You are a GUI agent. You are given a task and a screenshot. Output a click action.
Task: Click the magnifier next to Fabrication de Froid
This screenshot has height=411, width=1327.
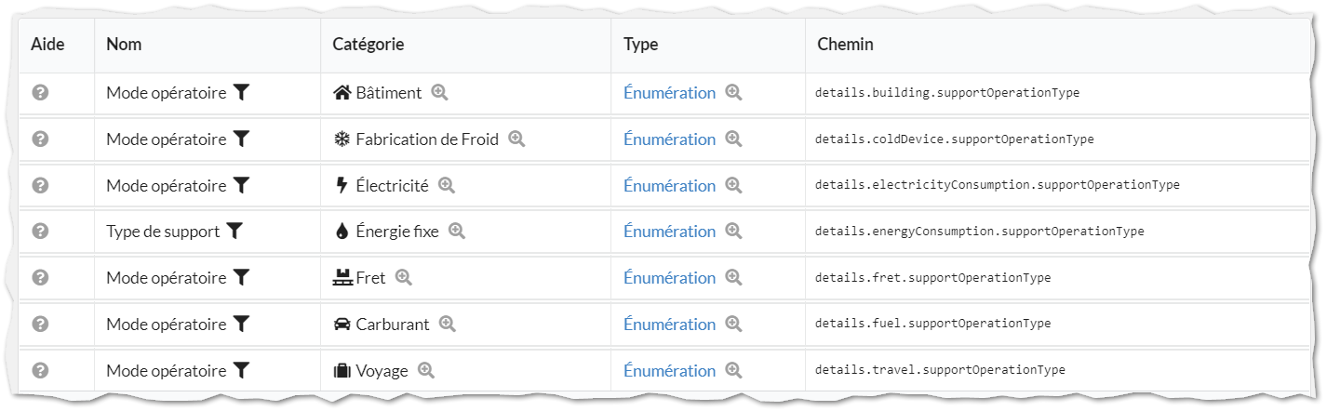click(x=516, y=139)
